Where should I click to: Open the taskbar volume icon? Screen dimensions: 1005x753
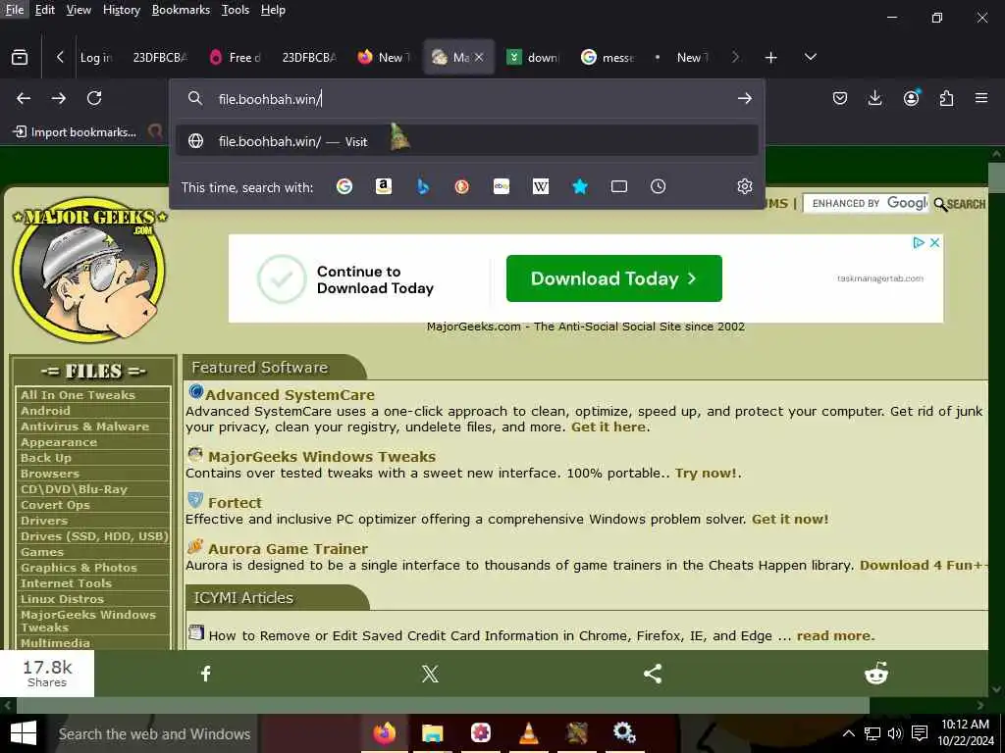[895, 733]
